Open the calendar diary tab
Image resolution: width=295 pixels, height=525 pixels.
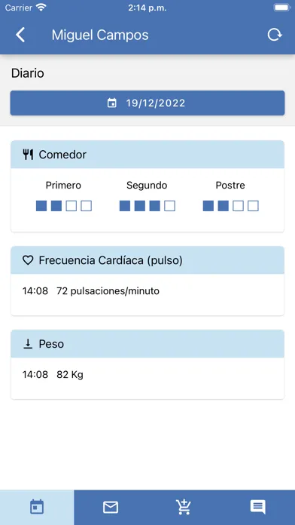pos(37,507)
